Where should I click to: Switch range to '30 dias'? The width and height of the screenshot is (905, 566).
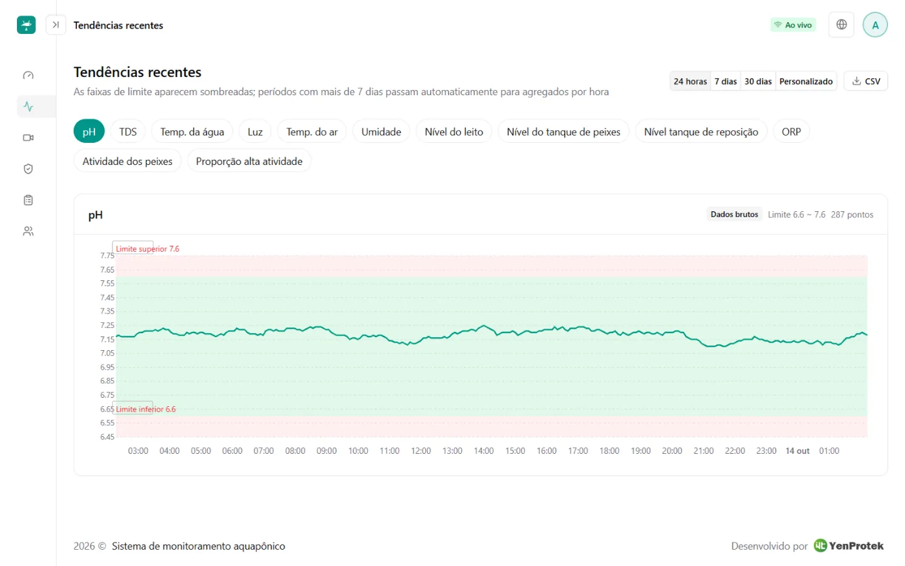coord(758,82)
